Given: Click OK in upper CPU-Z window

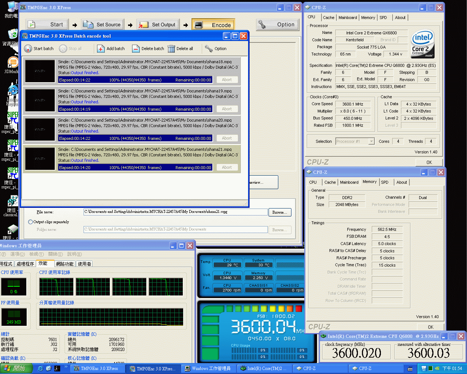Looking at the screenshot, I should (429, 163).
